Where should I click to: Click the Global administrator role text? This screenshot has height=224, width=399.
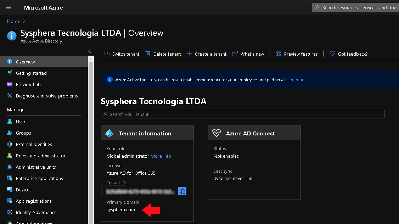tap(128, 156)
